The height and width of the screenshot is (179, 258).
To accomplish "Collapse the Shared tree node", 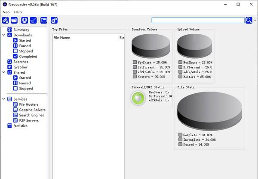I will [x=3, y=72].
